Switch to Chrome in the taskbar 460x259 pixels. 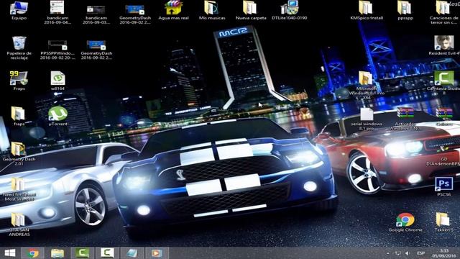point(32,253)
